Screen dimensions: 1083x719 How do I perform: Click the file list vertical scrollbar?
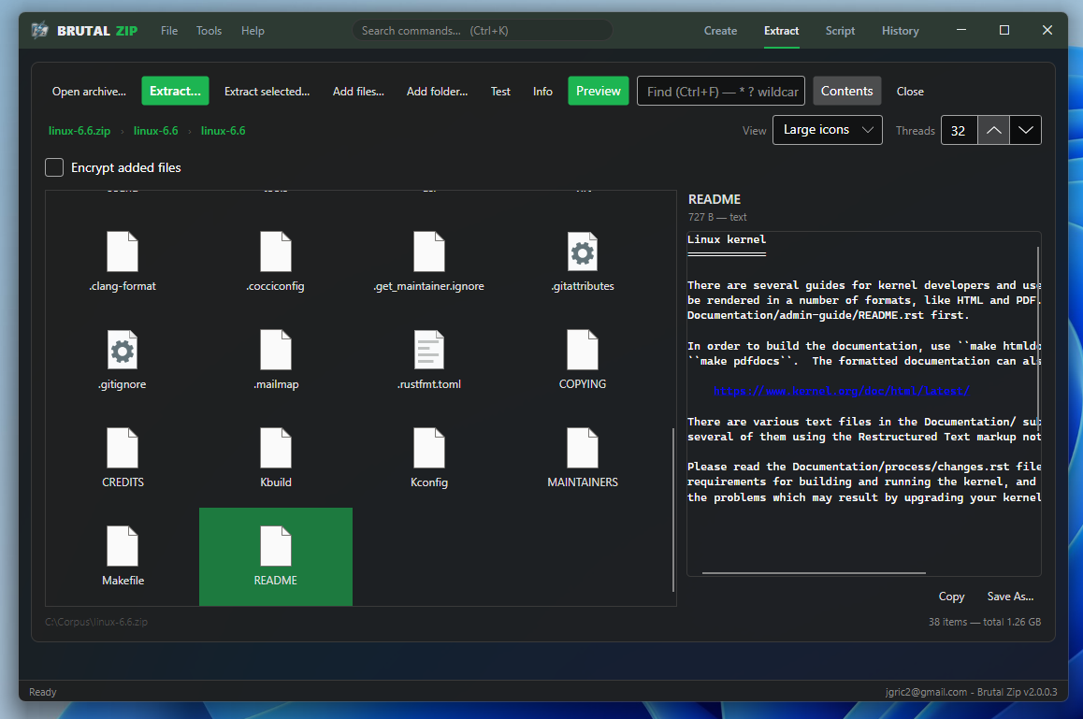tap(672, 510)
